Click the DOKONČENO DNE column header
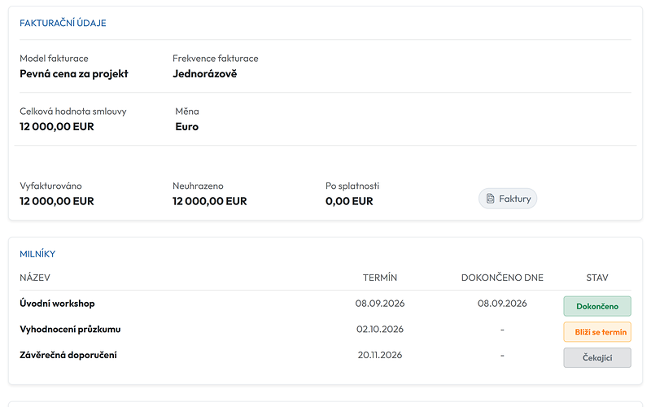The image size is (651, 407). click(x=502, y=278)
